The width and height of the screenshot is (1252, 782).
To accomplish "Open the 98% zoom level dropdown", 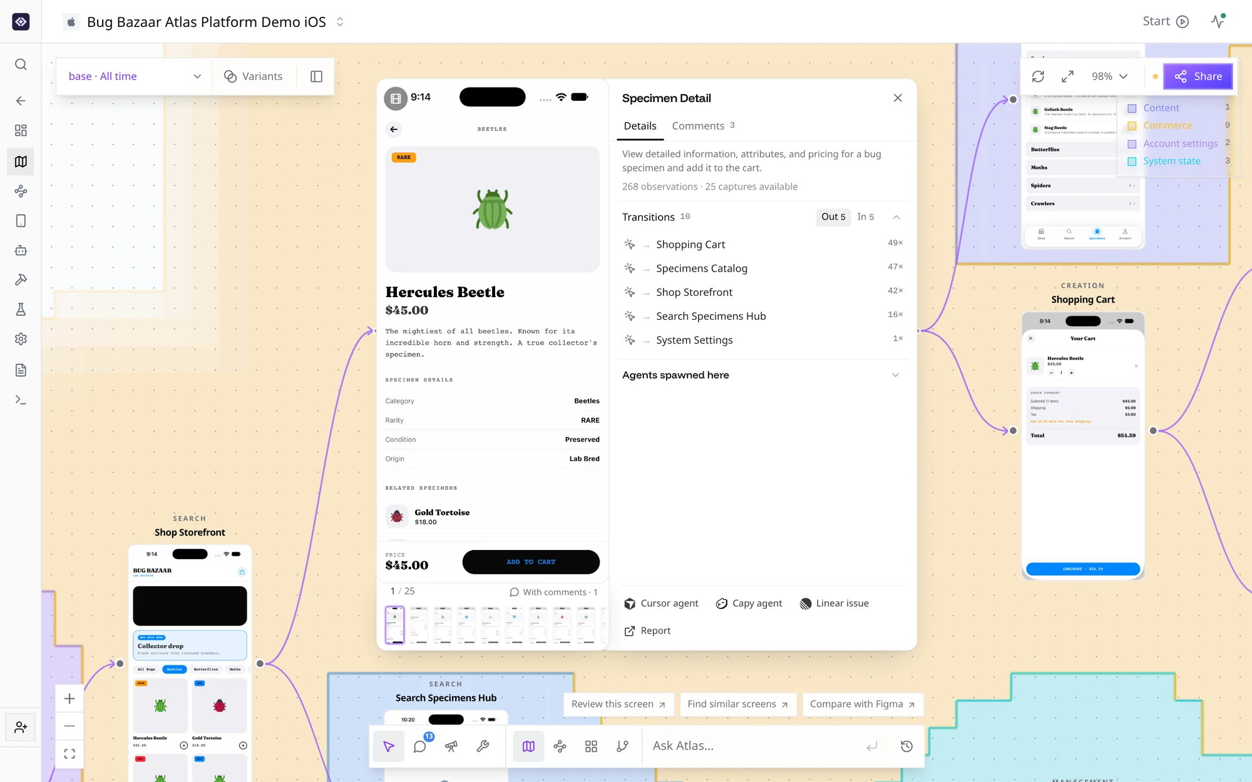I will point(1109,76).
